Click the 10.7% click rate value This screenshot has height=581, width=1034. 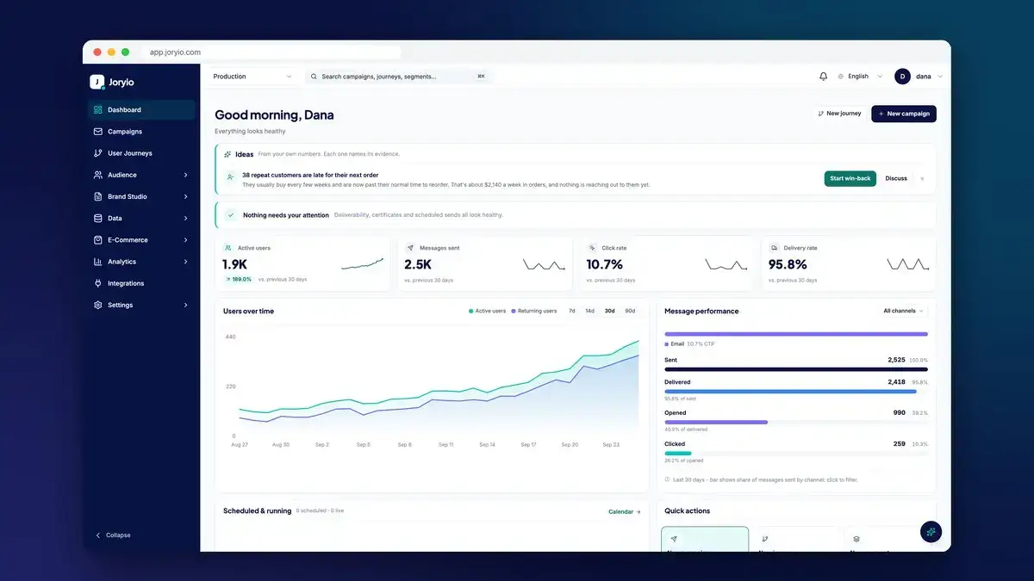pos(604,264)
